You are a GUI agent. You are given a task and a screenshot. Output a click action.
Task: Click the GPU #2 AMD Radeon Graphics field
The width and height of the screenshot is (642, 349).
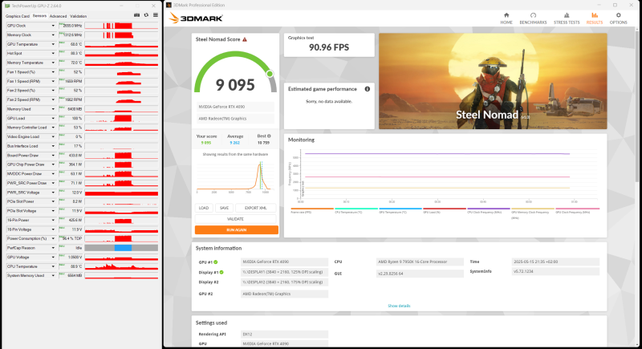284,294
